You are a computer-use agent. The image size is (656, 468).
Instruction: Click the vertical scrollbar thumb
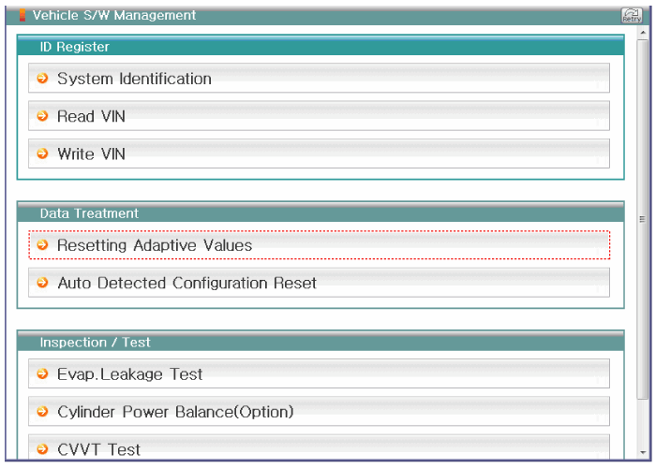click(x=643, y=220)
